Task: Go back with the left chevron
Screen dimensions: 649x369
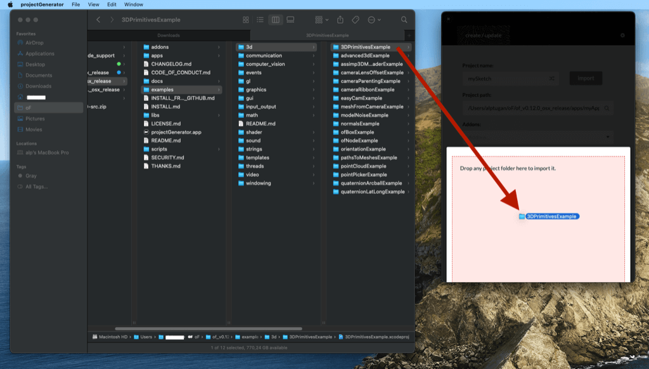Action: 98,20
